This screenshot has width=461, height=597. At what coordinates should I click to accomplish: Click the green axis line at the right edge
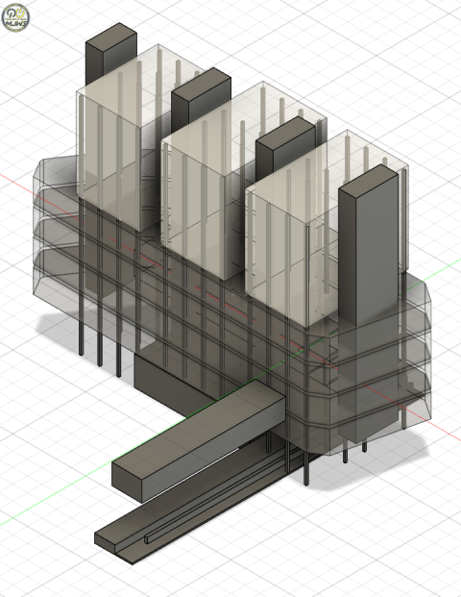coord(437,270)
